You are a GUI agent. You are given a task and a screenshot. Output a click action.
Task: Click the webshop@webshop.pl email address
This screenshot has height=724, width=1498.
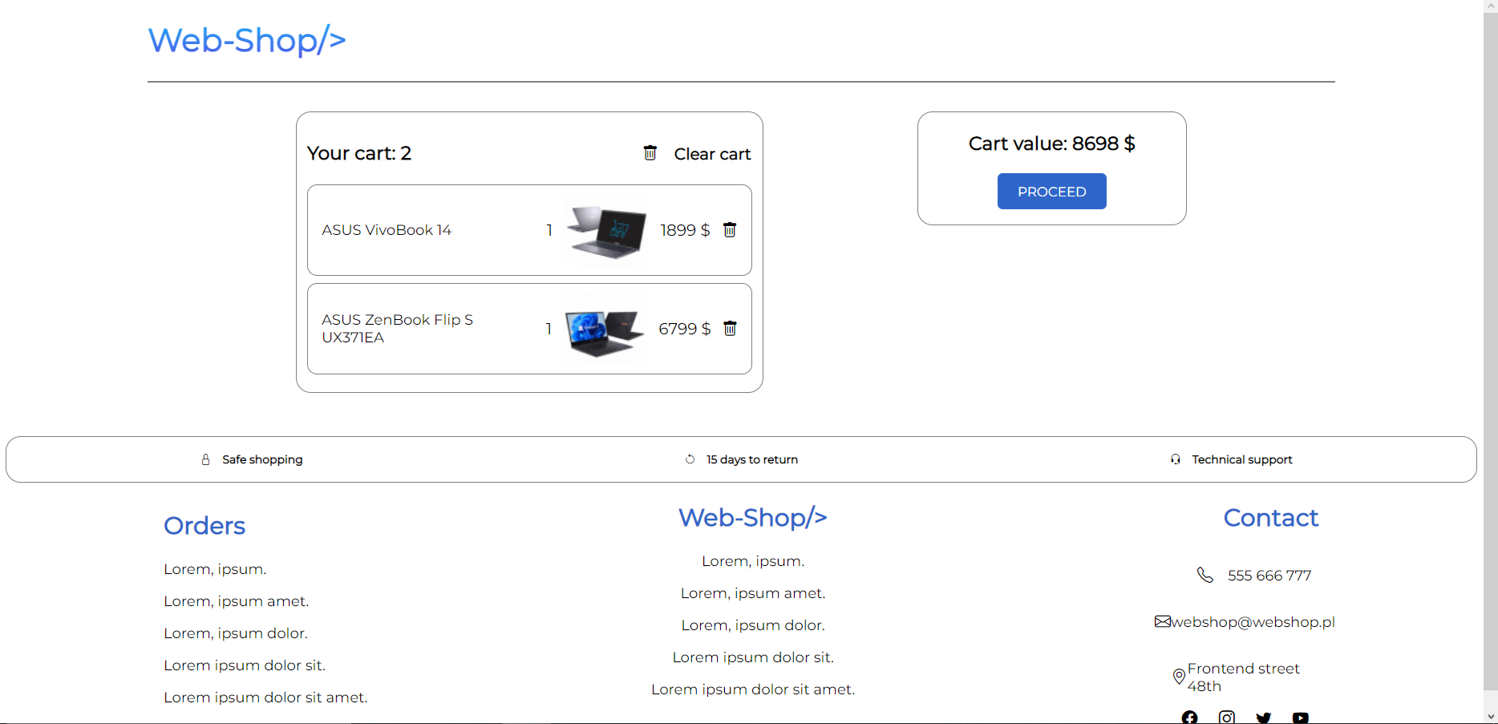[1253, 621]
